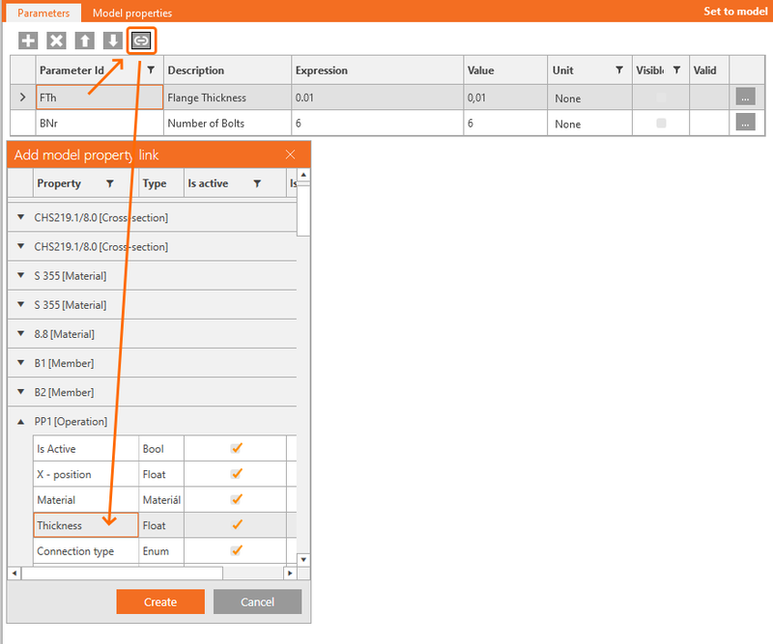773x644 pixels.
Task: Move the parameter up with the up-arrow icon
Action: 83,41
